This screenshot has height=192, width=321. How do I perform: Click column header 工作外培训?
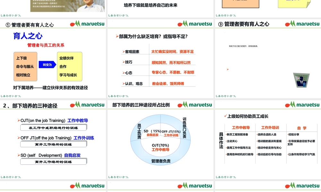point(270,128)
